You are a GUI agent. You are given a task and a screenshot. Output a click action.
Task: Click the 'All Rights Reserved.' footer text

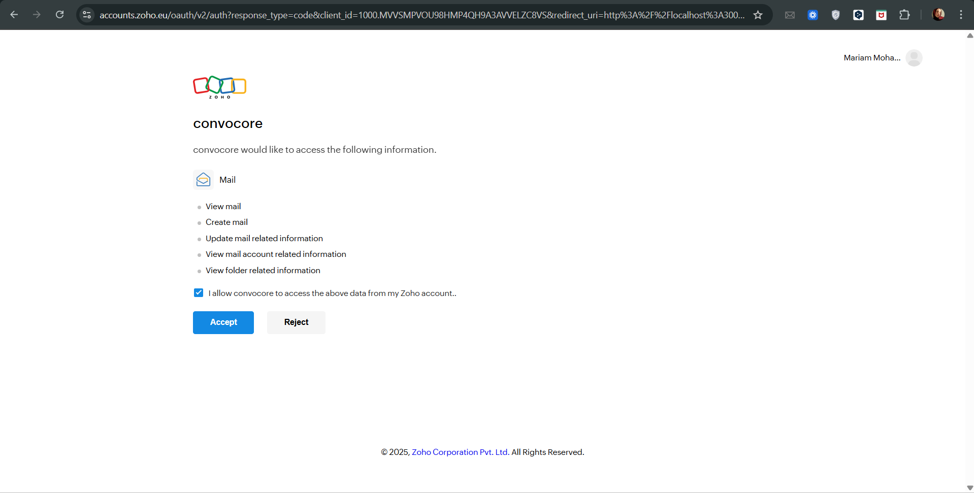click(548, 452)
